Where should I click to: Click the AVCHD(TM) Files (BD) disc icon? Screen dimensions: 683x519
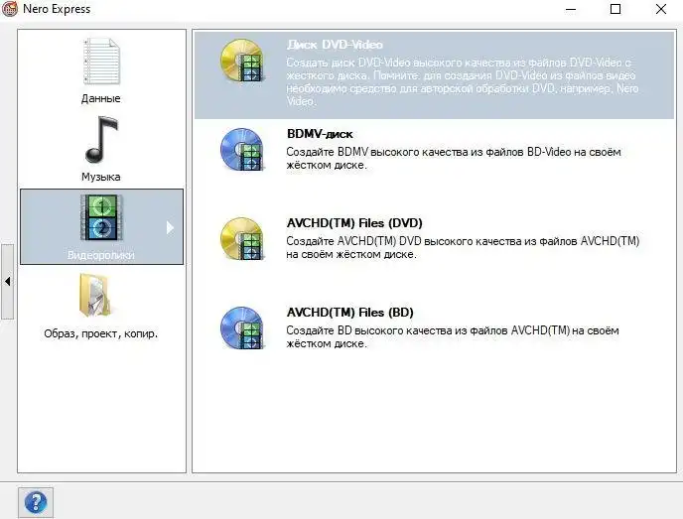point(242,327)
